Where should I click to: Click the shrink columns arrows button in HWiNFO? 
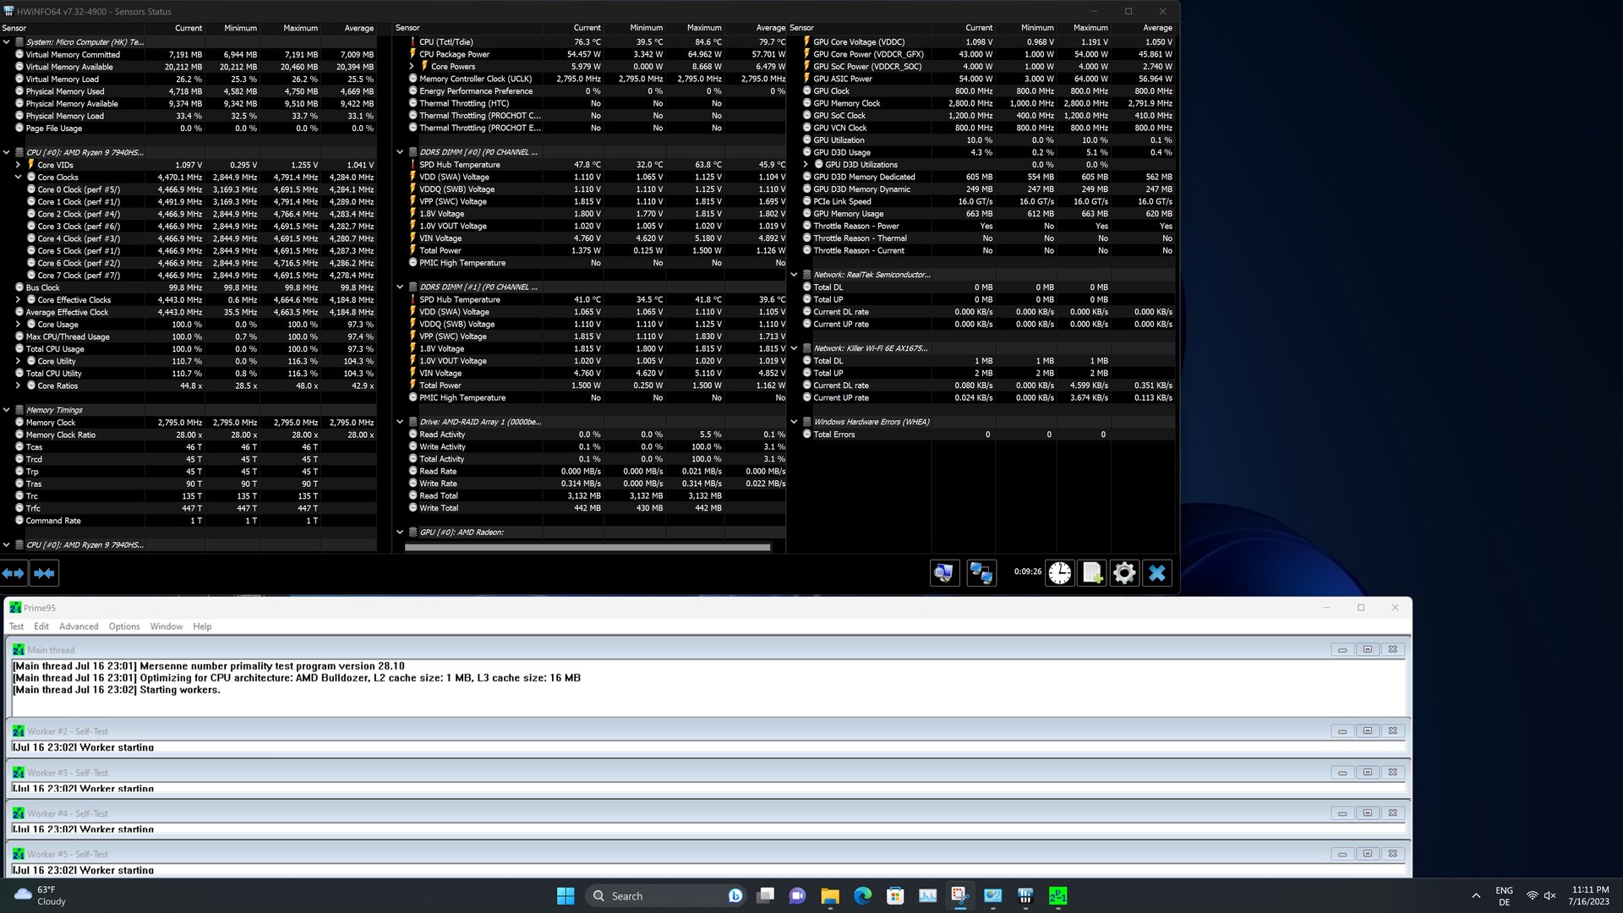44,573
